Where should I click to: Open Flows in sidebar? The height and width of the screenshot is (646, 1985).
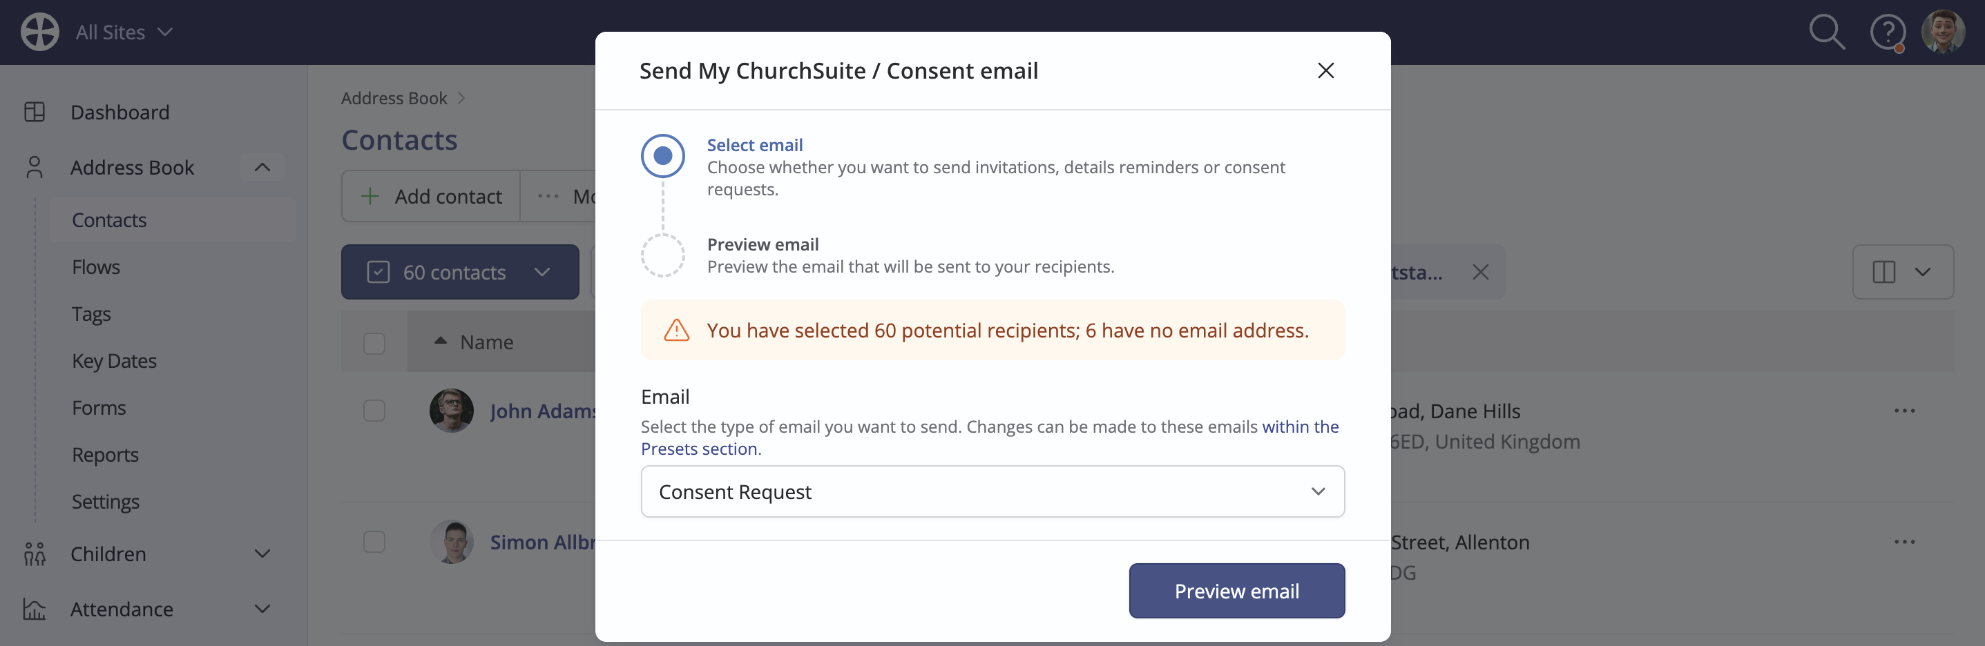coord(96,267)
